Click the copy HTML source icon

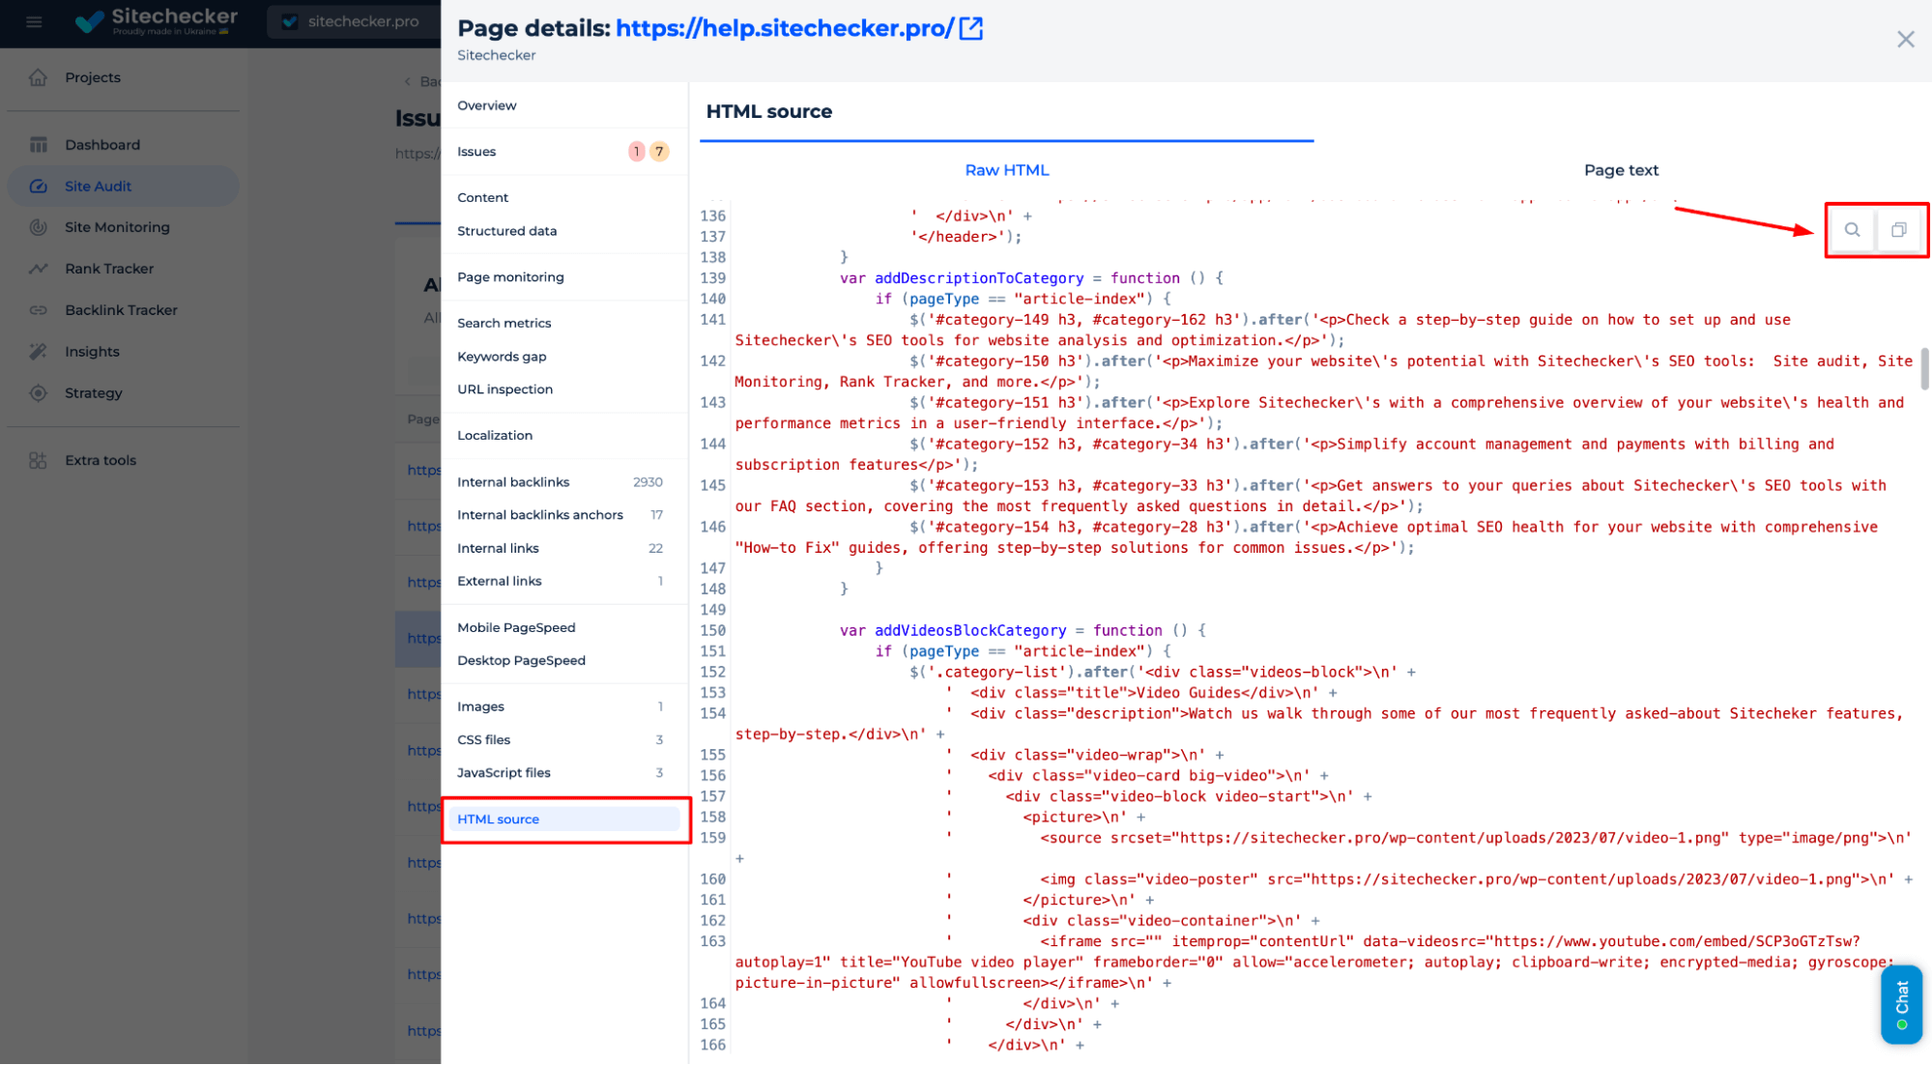[x=1898, y=230]
